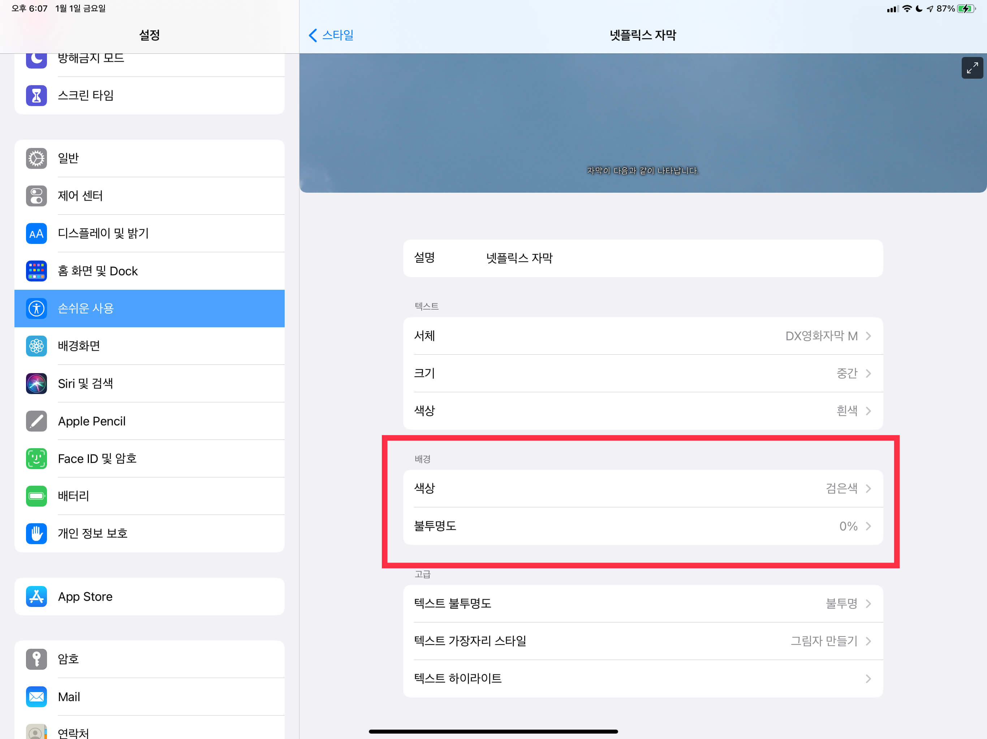The width and height of the screenshot is (987, 739).
Task: Tap the Face ID green icon
Action: click(x=36, y=459)
